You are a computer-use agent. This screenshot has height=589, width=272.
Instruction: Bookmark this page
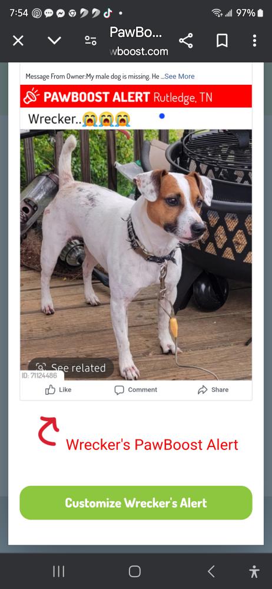click(x=222, y=41)
